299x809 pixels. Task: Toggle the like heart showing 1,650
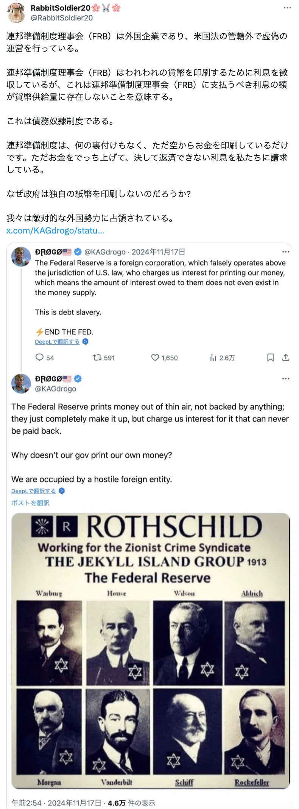pos(155,357)
